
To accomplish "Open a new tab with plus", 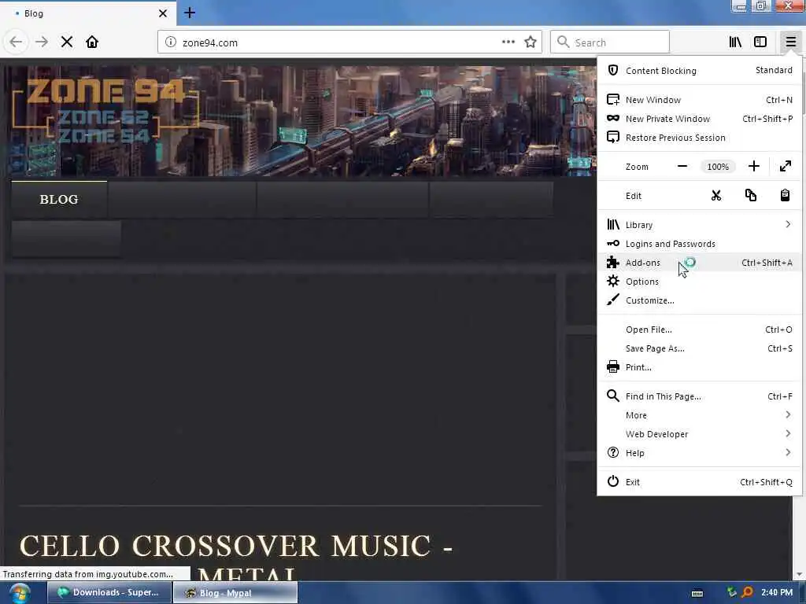I will [190, 13].
